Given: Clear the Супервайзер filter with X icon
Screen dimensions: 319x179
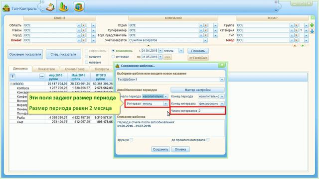Looking at the screenshot, I should [x=206, y=30].
